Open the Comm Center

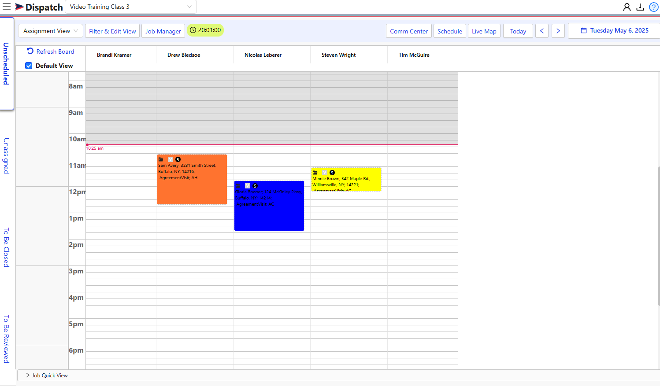[x=409, y=31]
